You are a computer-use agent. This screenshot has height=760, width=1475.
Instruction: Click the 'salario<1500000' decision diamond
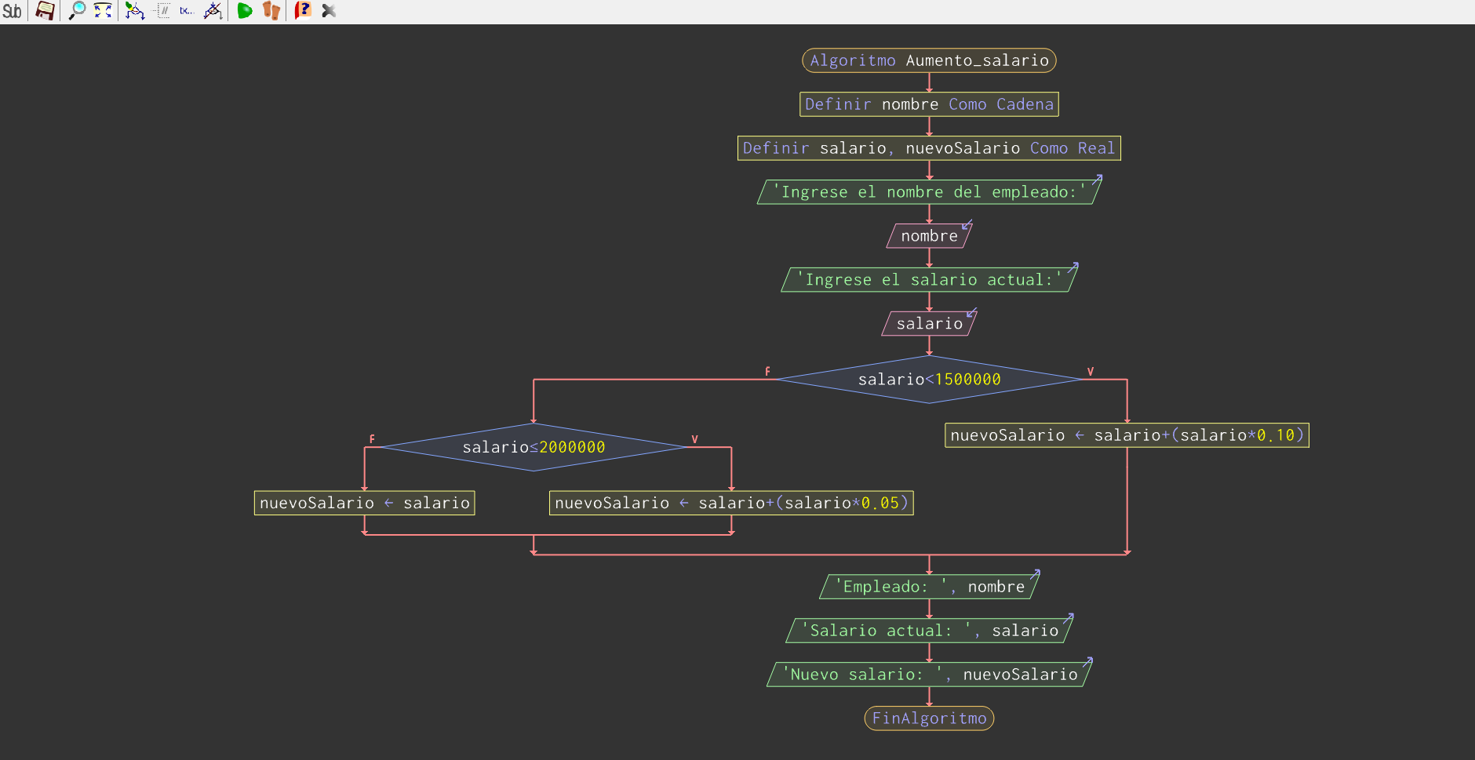point(929,380)
